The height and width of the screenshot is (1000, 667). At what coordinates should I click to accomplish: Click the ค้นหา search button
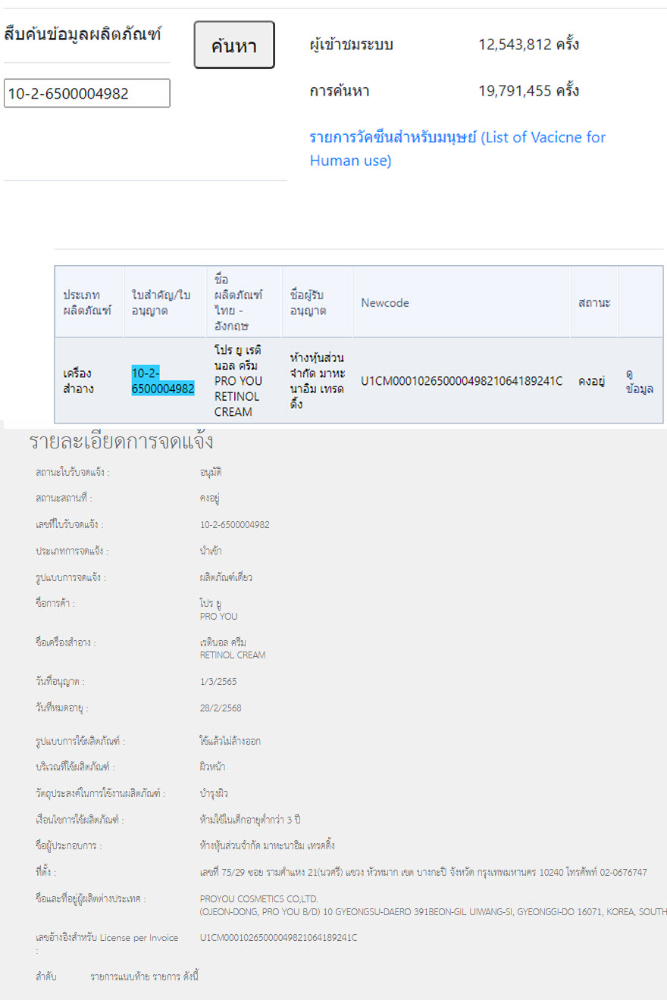click(234, 45)
